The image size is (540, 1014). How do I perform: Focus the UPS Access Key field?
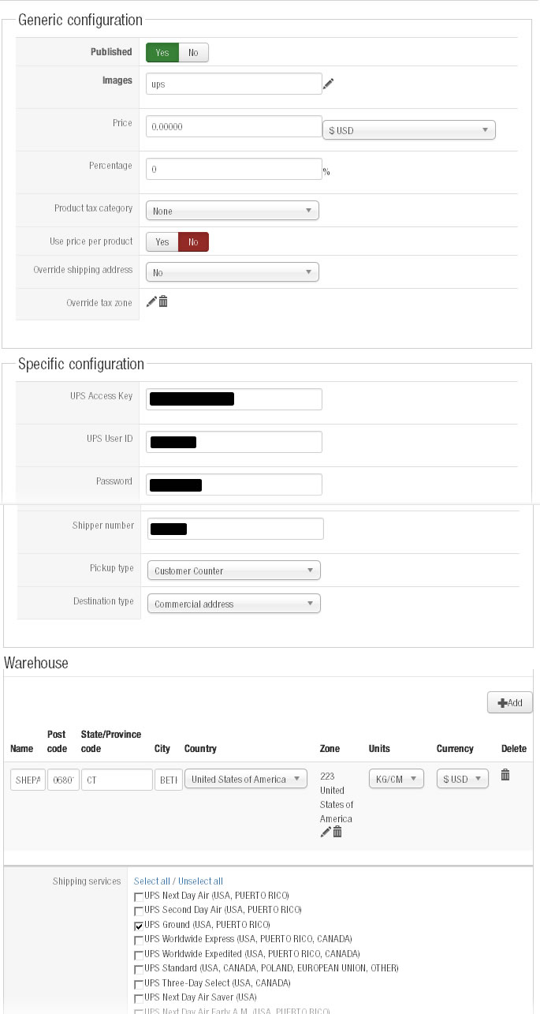tap(234, 399)
